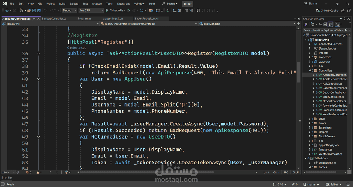The height and width of the screenshot is (187, 353).
Task: Click the Restart circular arrow icon
Action: [x=141, y=10]
